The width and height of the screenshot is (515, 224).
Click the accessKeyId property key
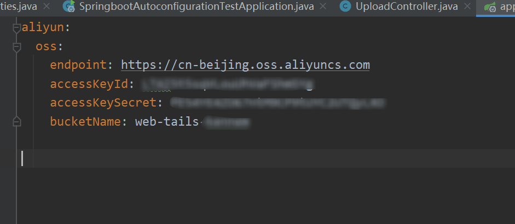coord(89,84)
